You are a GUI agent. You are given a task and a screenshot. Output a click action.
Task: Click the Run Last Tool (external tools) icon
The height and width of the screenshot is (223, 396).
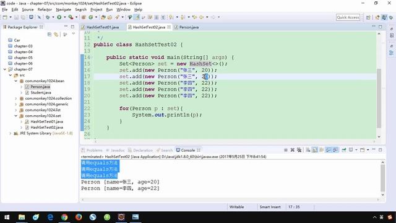tap(71, 17)
